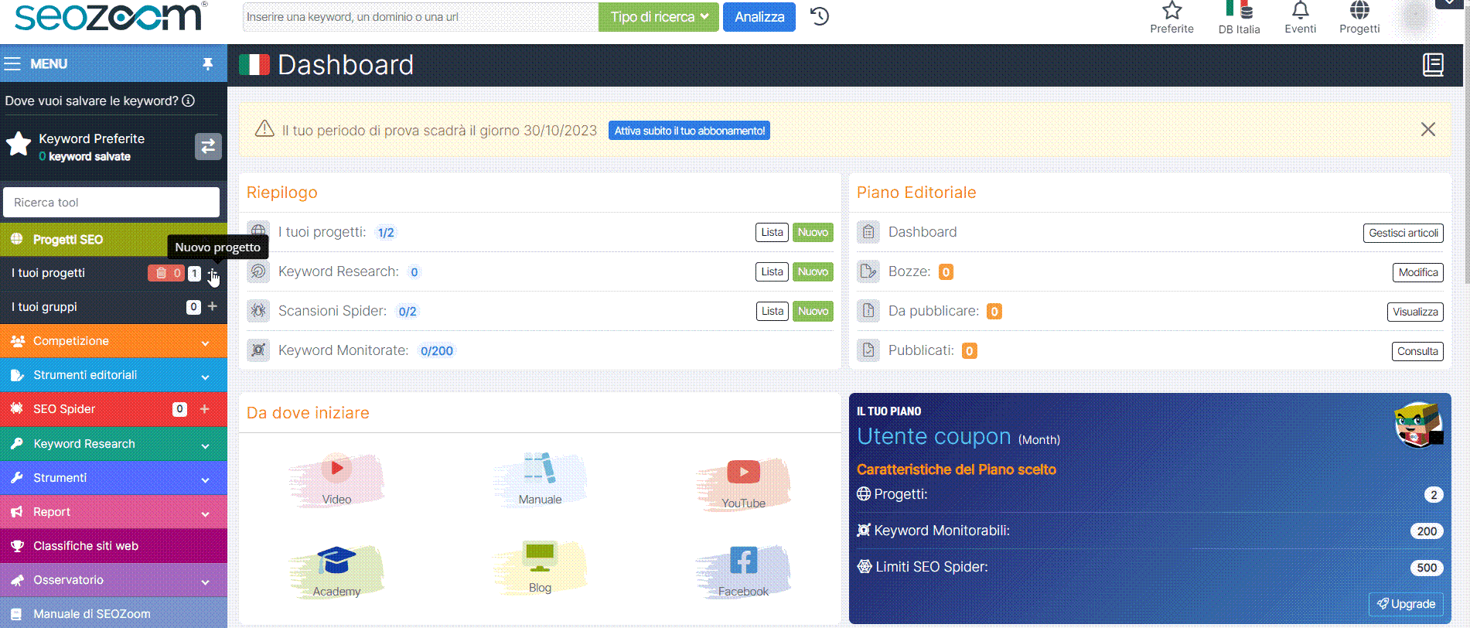This screenshot has height=628, width=1470.
Task: Open I tuoi gruppi menu item
Action: tap(44, 307)
